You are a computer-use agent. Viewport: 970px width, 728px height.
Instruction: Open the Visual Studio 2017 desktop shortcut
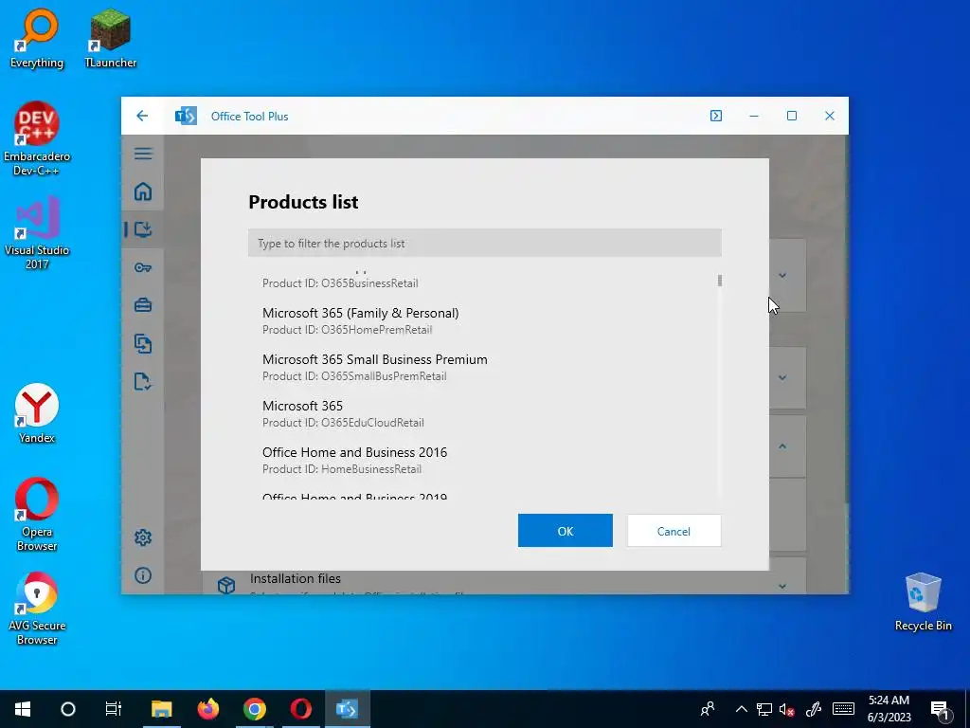(37, 233)
